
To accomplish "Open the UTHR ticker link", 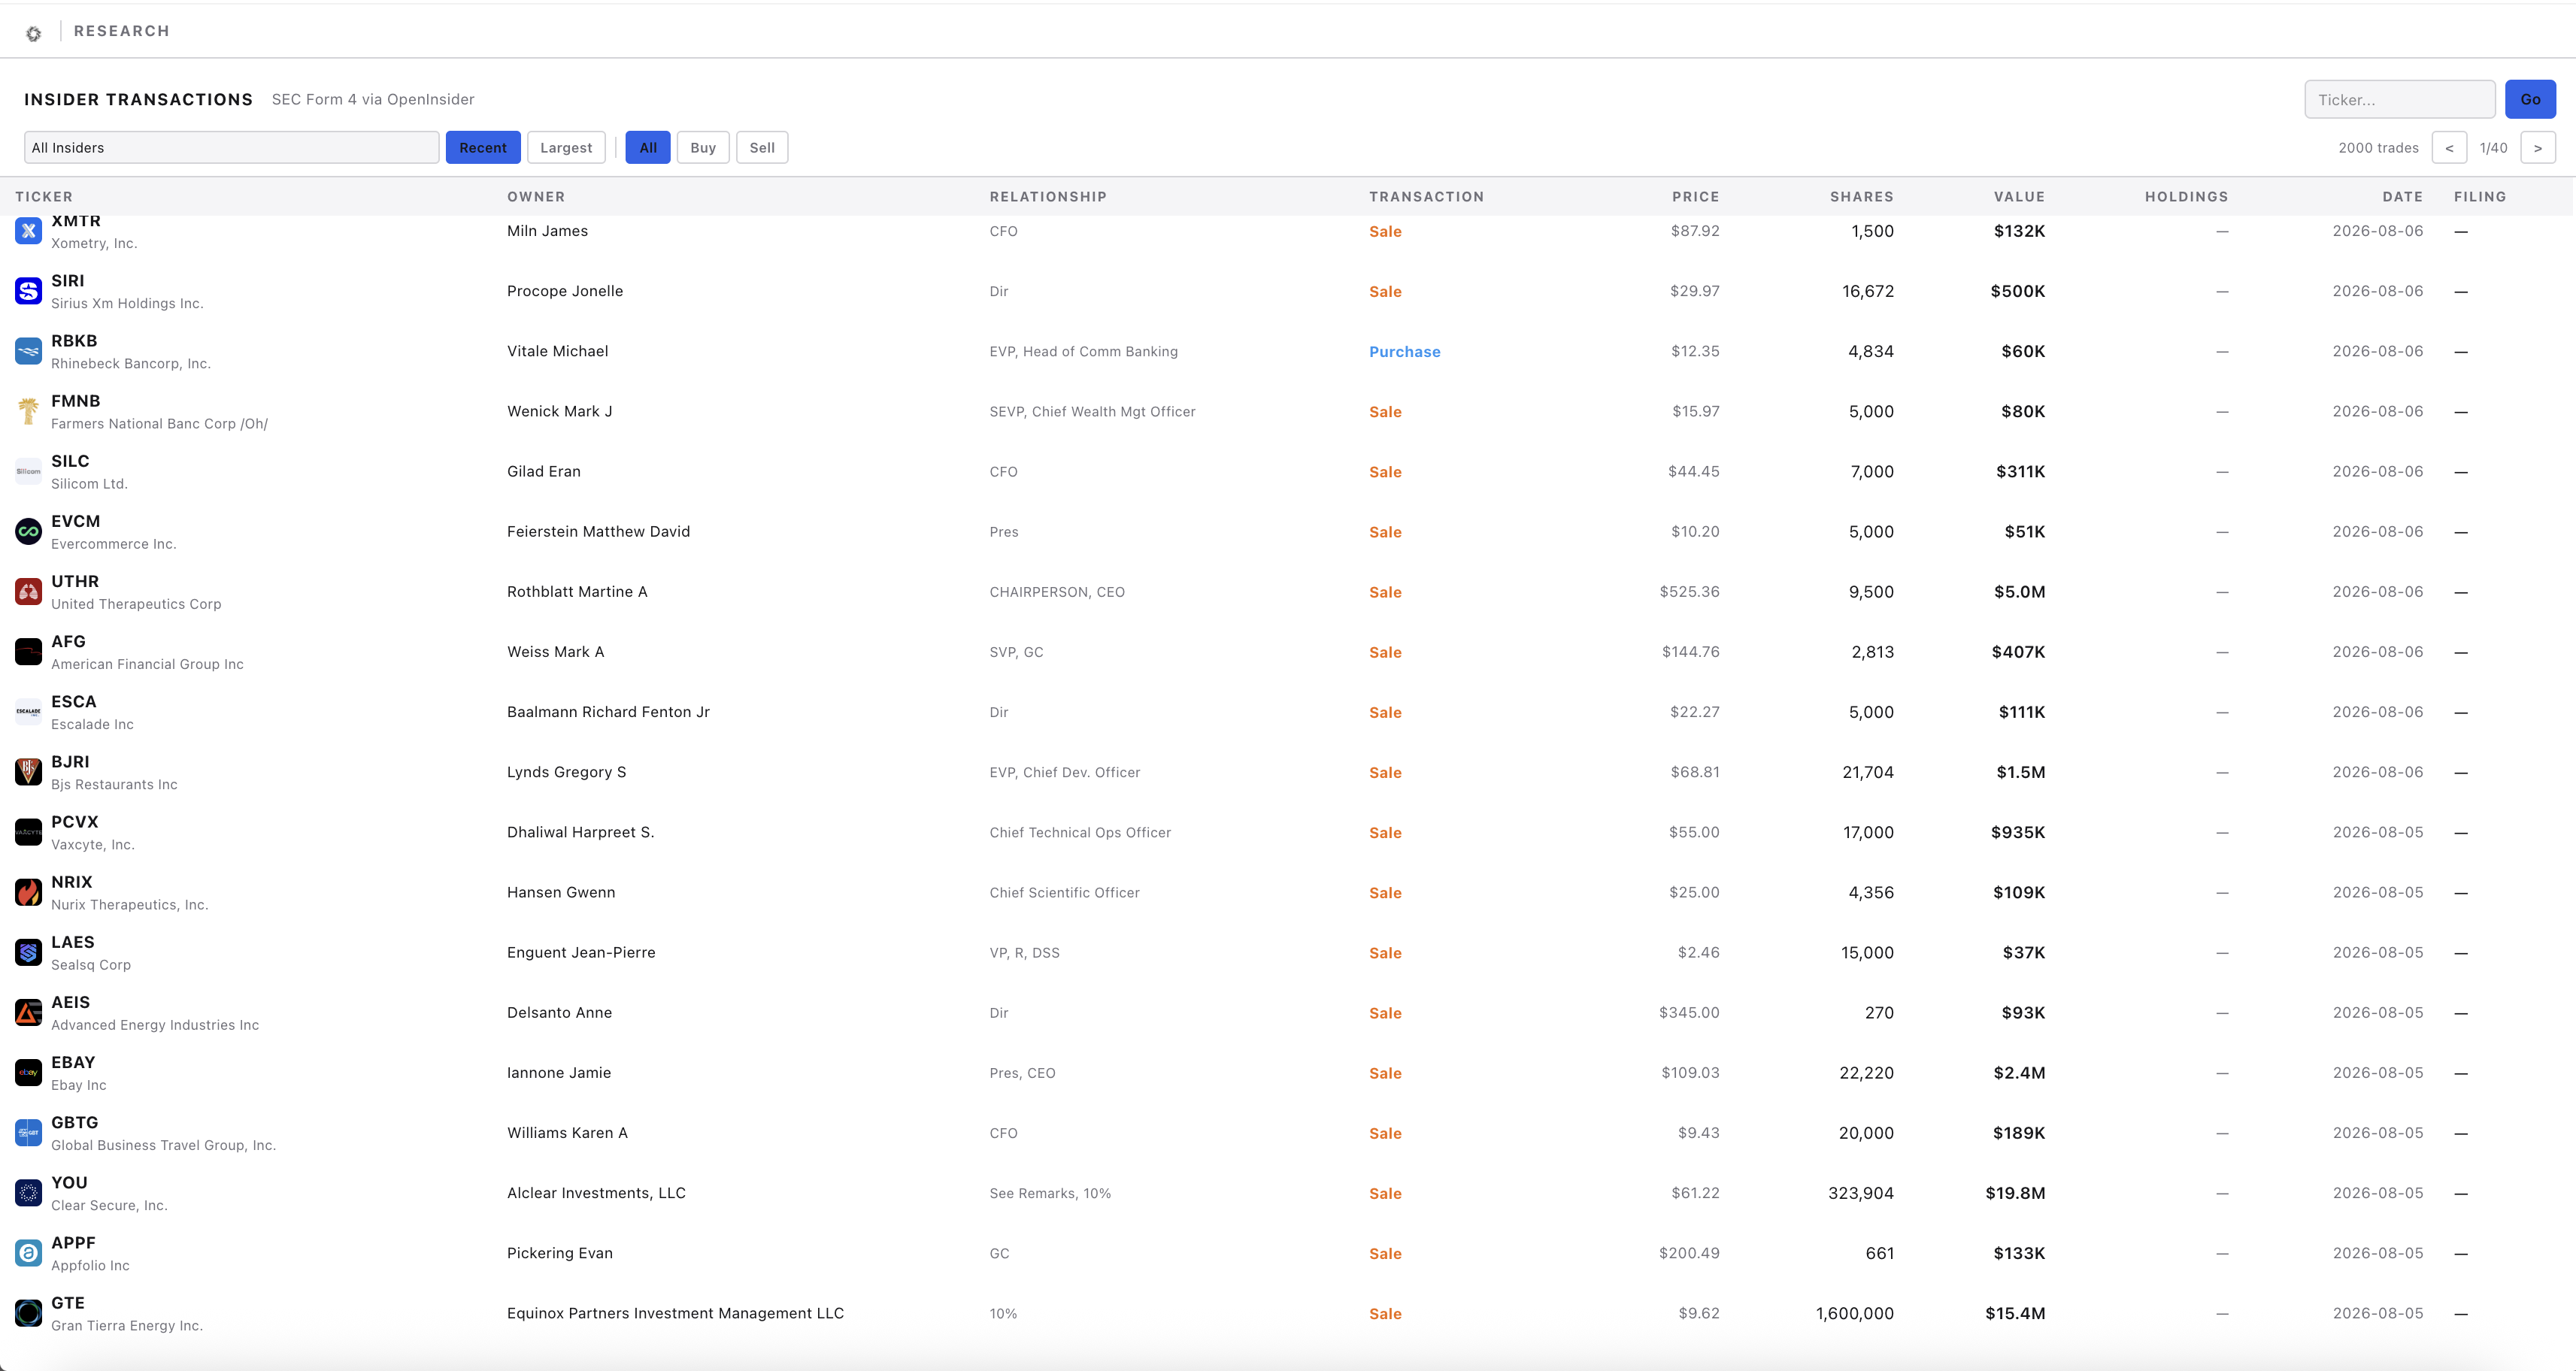I will pos(75,581).
